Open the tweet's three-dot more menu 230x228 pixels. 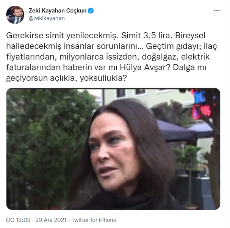click(x=217, y=11)
